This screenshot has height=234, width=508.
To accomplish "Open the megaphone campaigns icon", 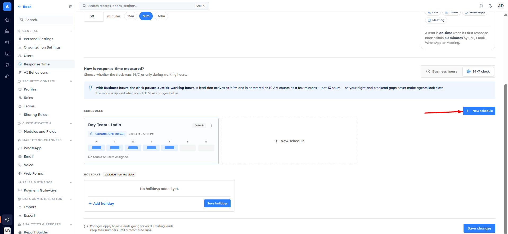I will pos(7,42).
